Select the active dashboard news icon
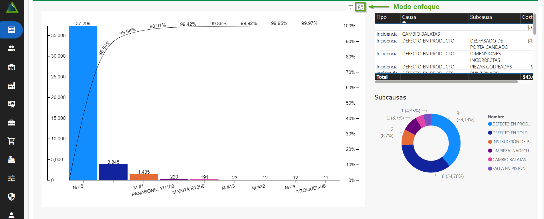The image size is (544, 219). pos(11,30)
